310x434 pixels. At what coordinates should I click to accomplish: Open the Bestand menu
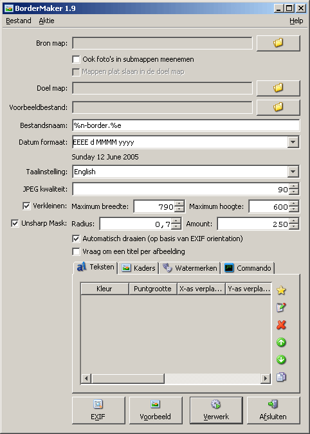pos(18,21)
